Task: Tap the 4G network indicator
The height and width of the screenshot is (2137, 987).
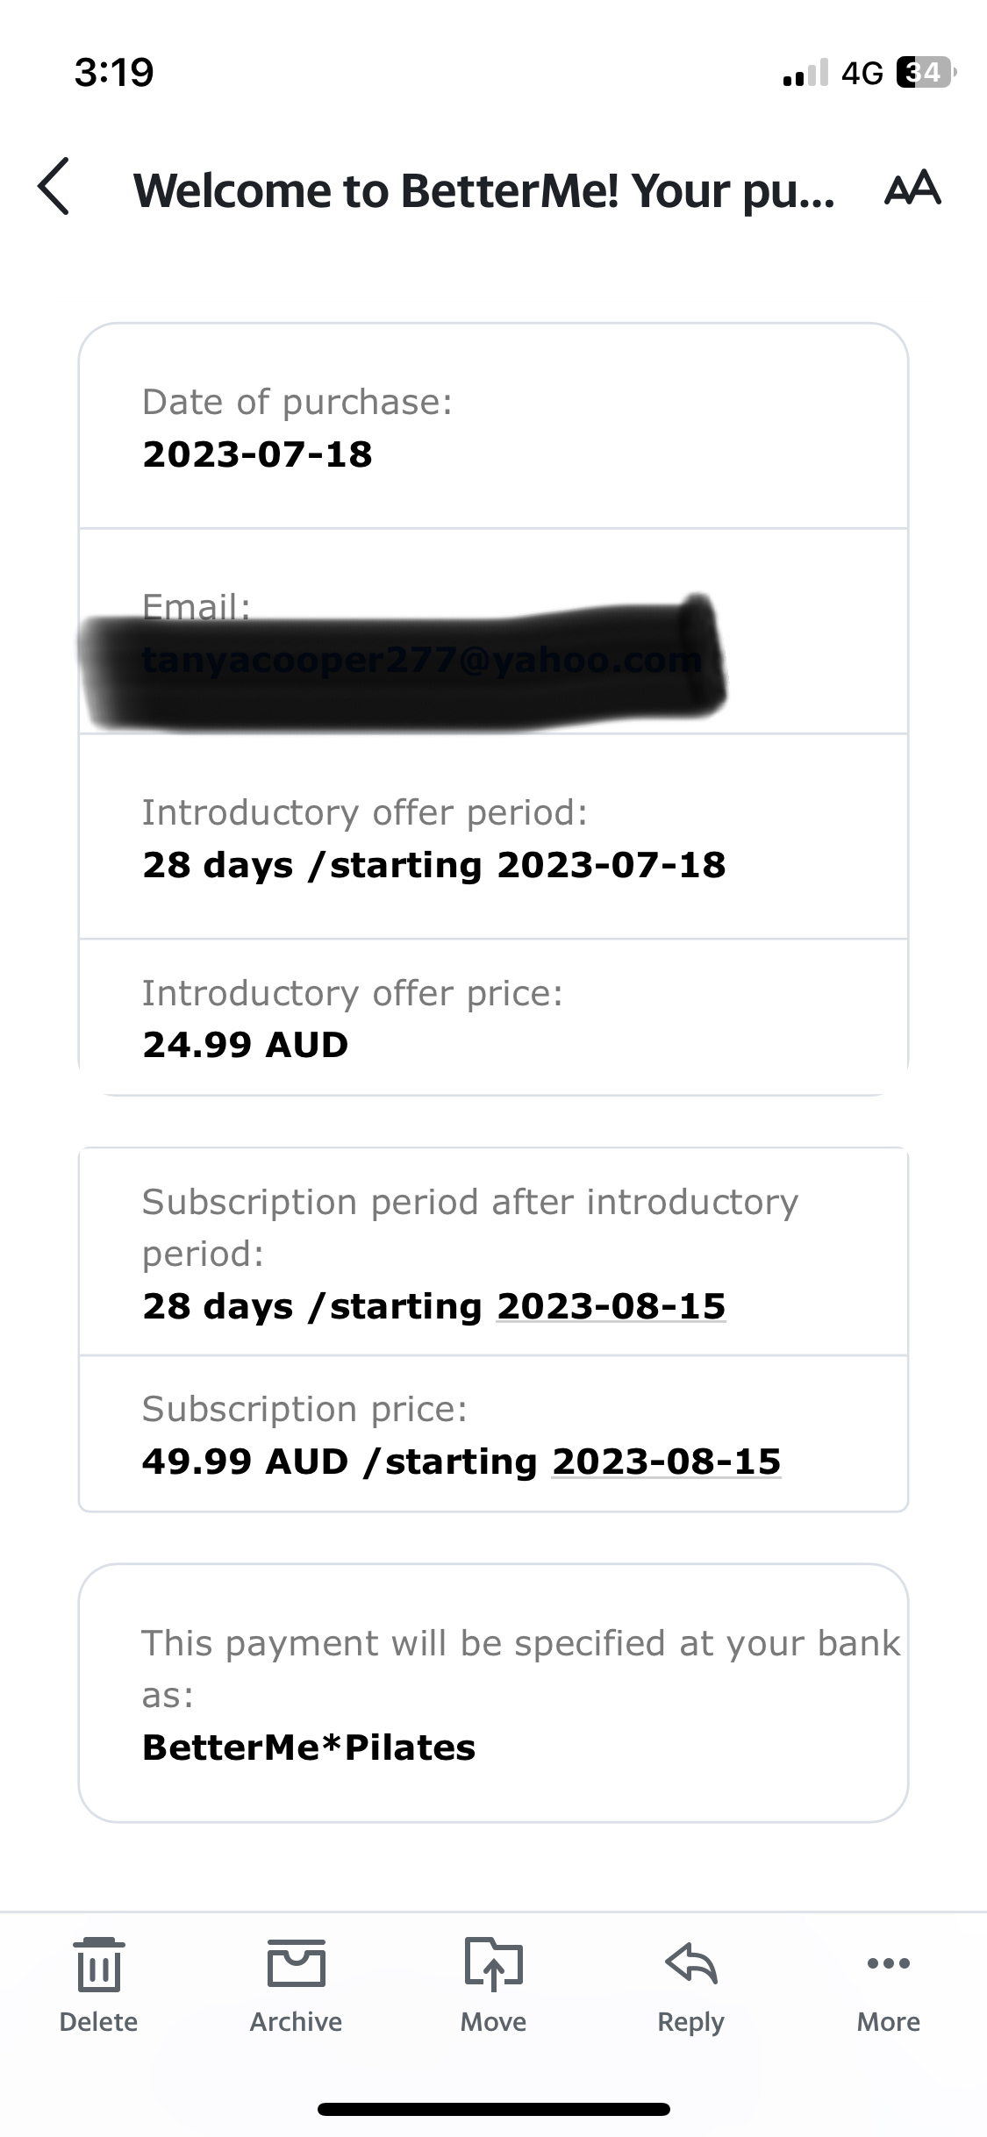Action: coord(862,73)
